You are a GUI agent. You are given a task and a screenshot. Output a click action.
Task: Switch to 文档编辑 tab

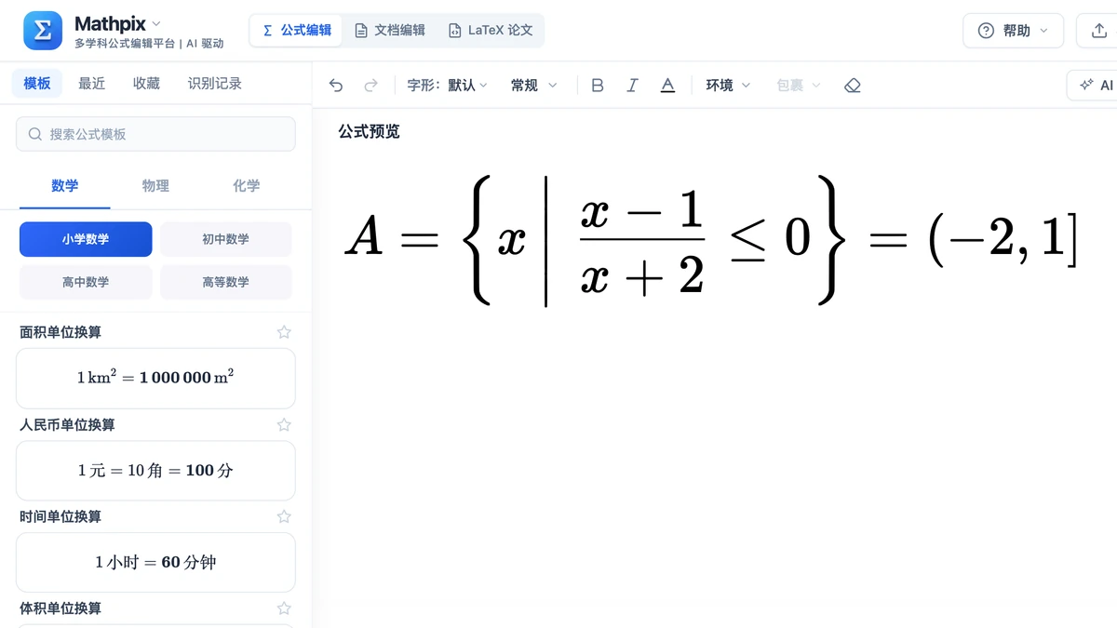tap(390, 30)
